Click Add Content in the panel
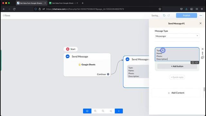The width and height of the screenshot is (206, 116). click(176, 93)
